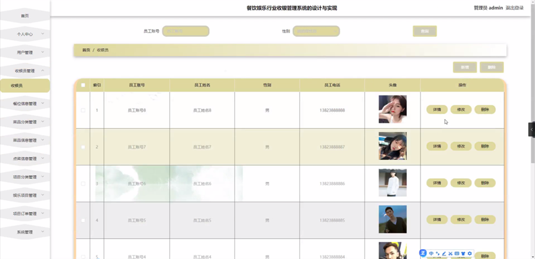Click 详情 for row 员工账号5
The height and width of the screenshot is (259, 535).
[x=437, y=220]
